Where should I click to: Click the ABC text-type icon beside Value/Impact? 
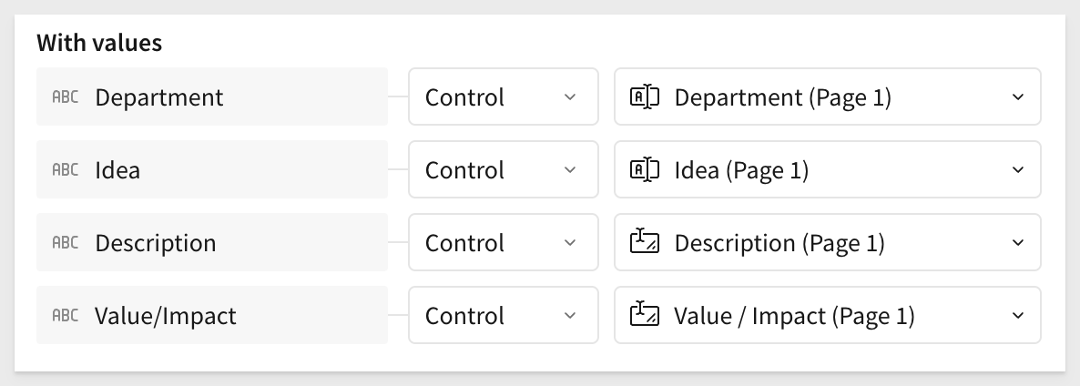[x=66, y=316]
